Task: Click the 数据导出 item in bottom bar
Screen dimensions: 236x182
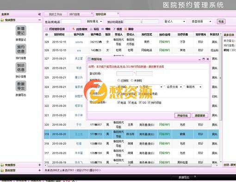Action: coord(184,177)
